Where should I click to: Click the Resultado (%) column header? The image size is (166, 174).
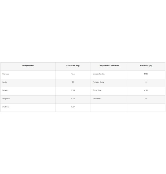click(146, 66)
